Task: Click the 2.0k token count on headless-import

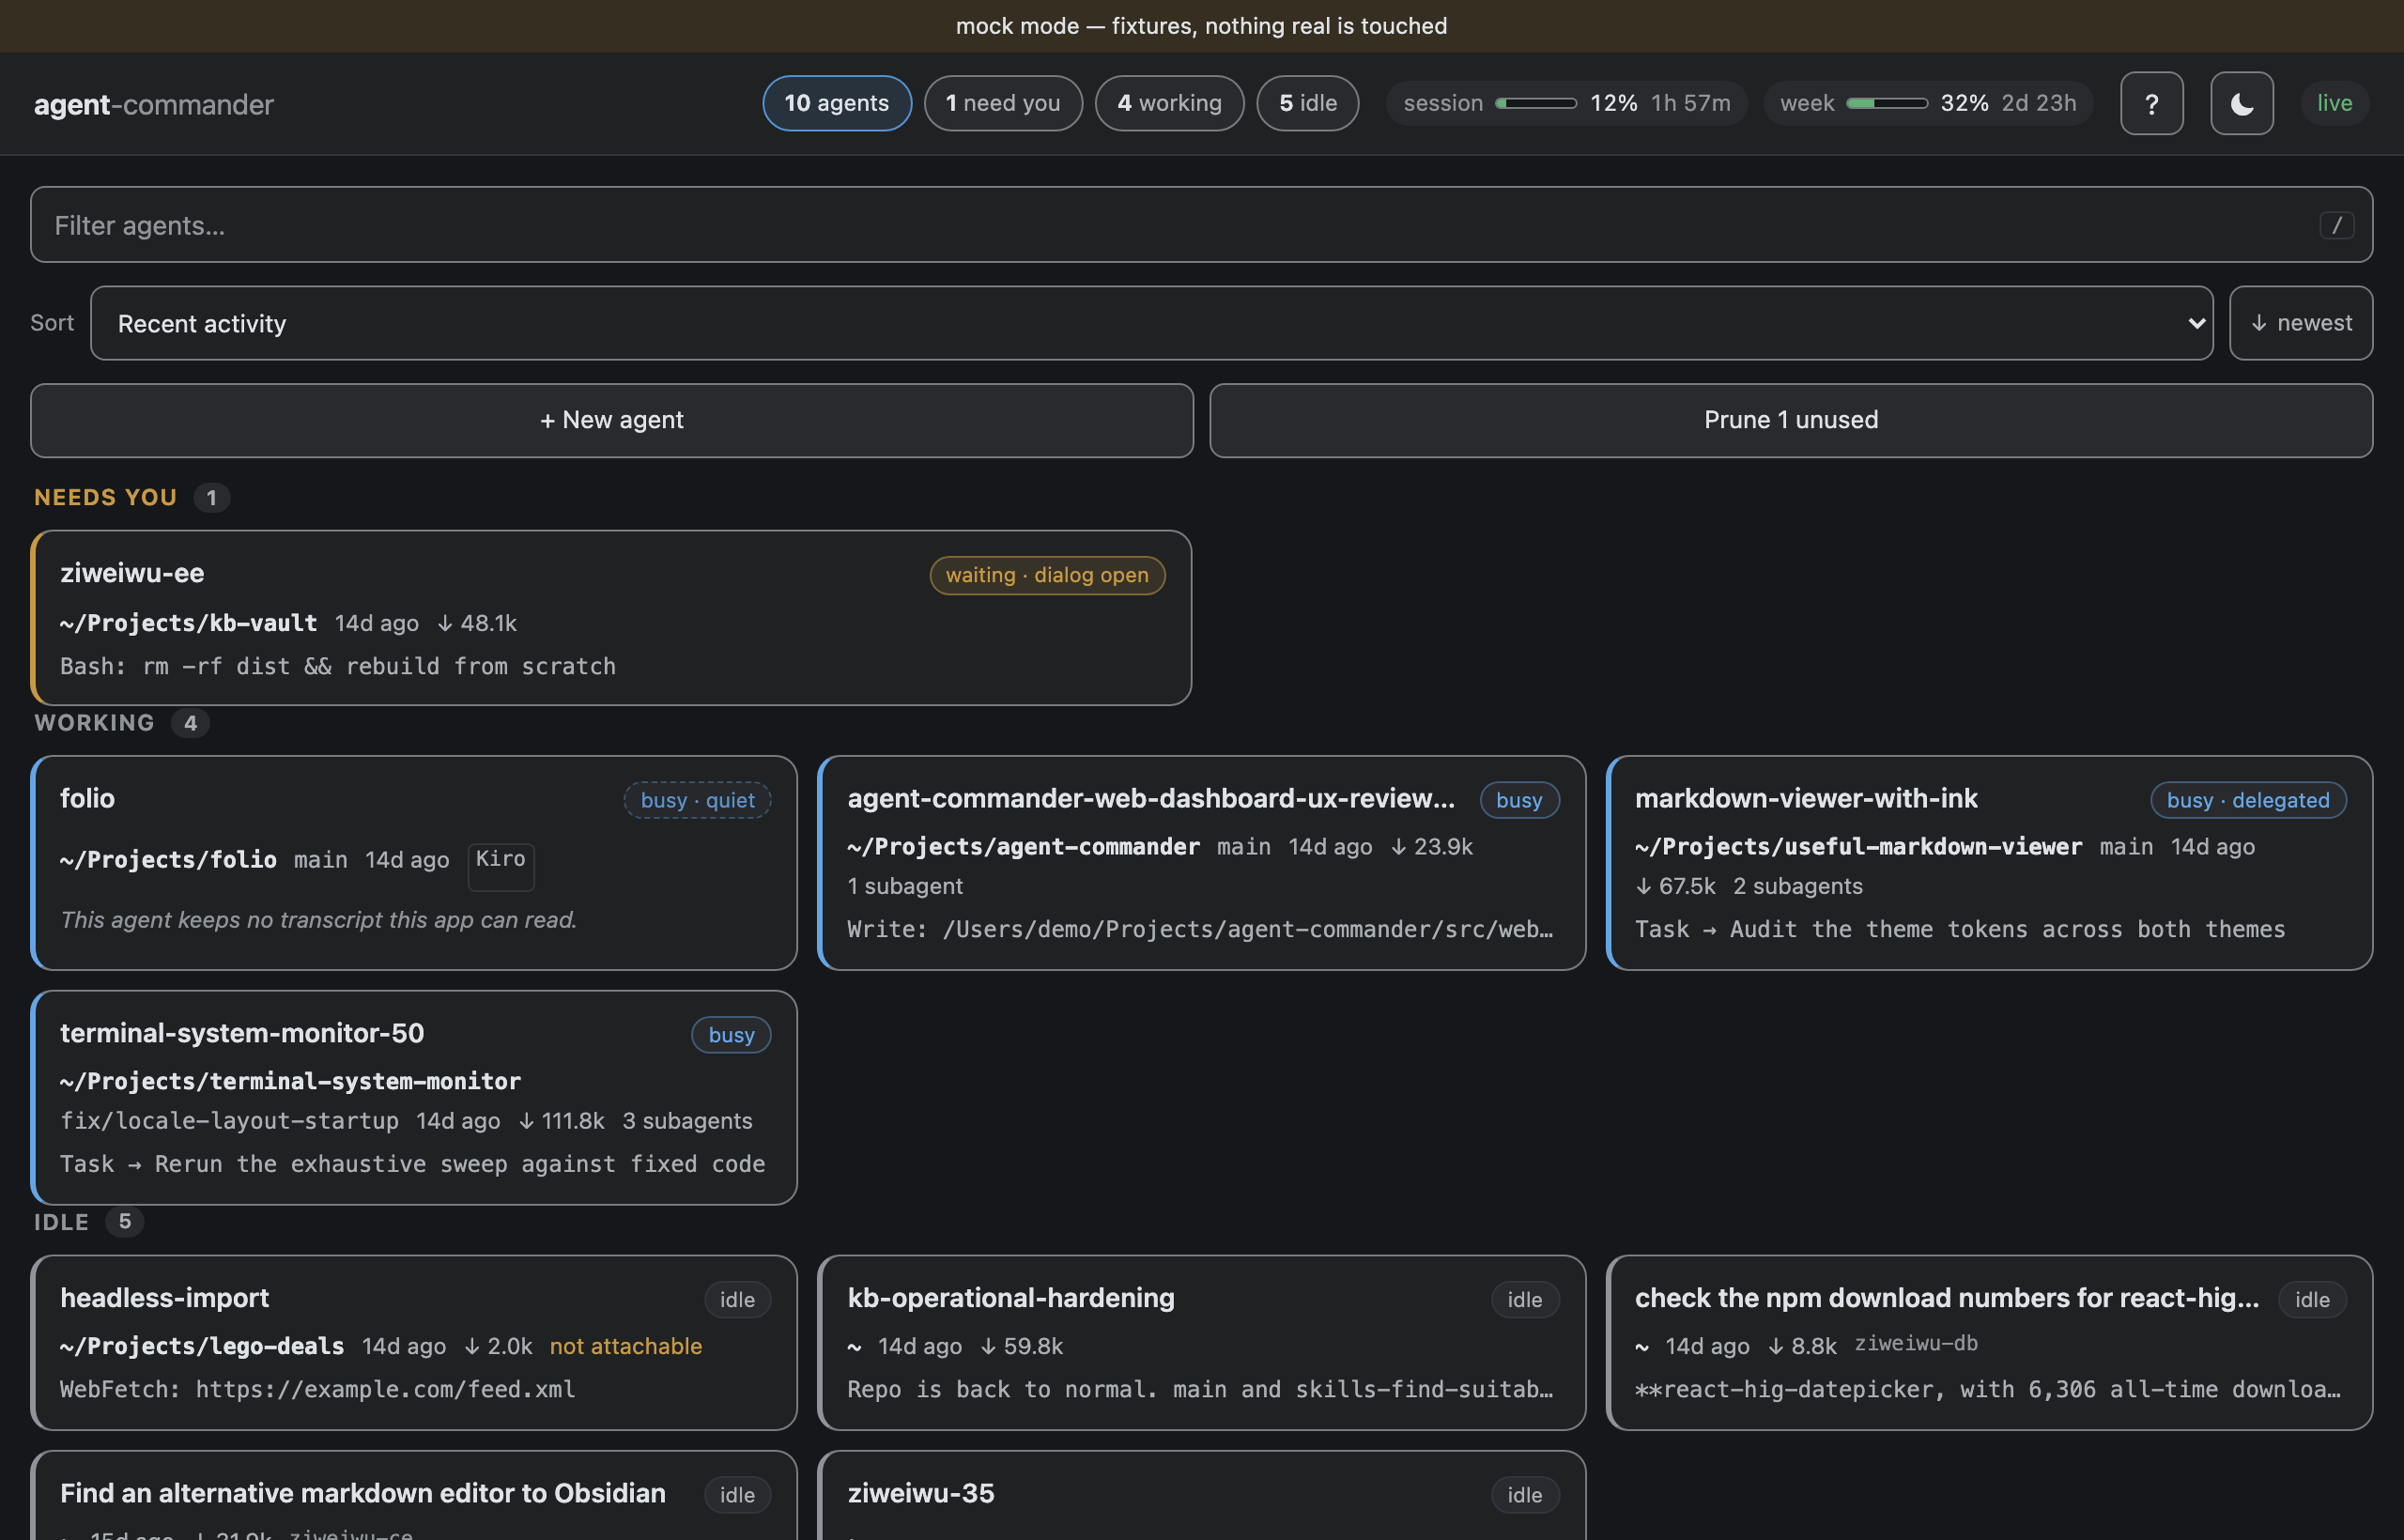Action: coord(498,1346)
